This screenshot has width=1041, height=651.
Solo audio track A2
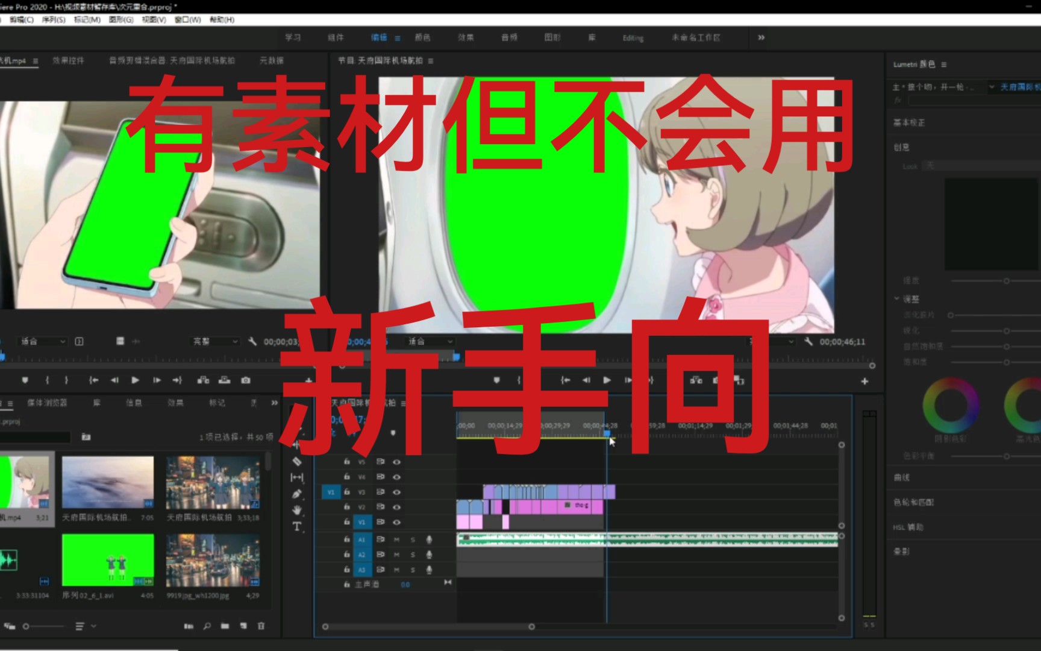413,555
